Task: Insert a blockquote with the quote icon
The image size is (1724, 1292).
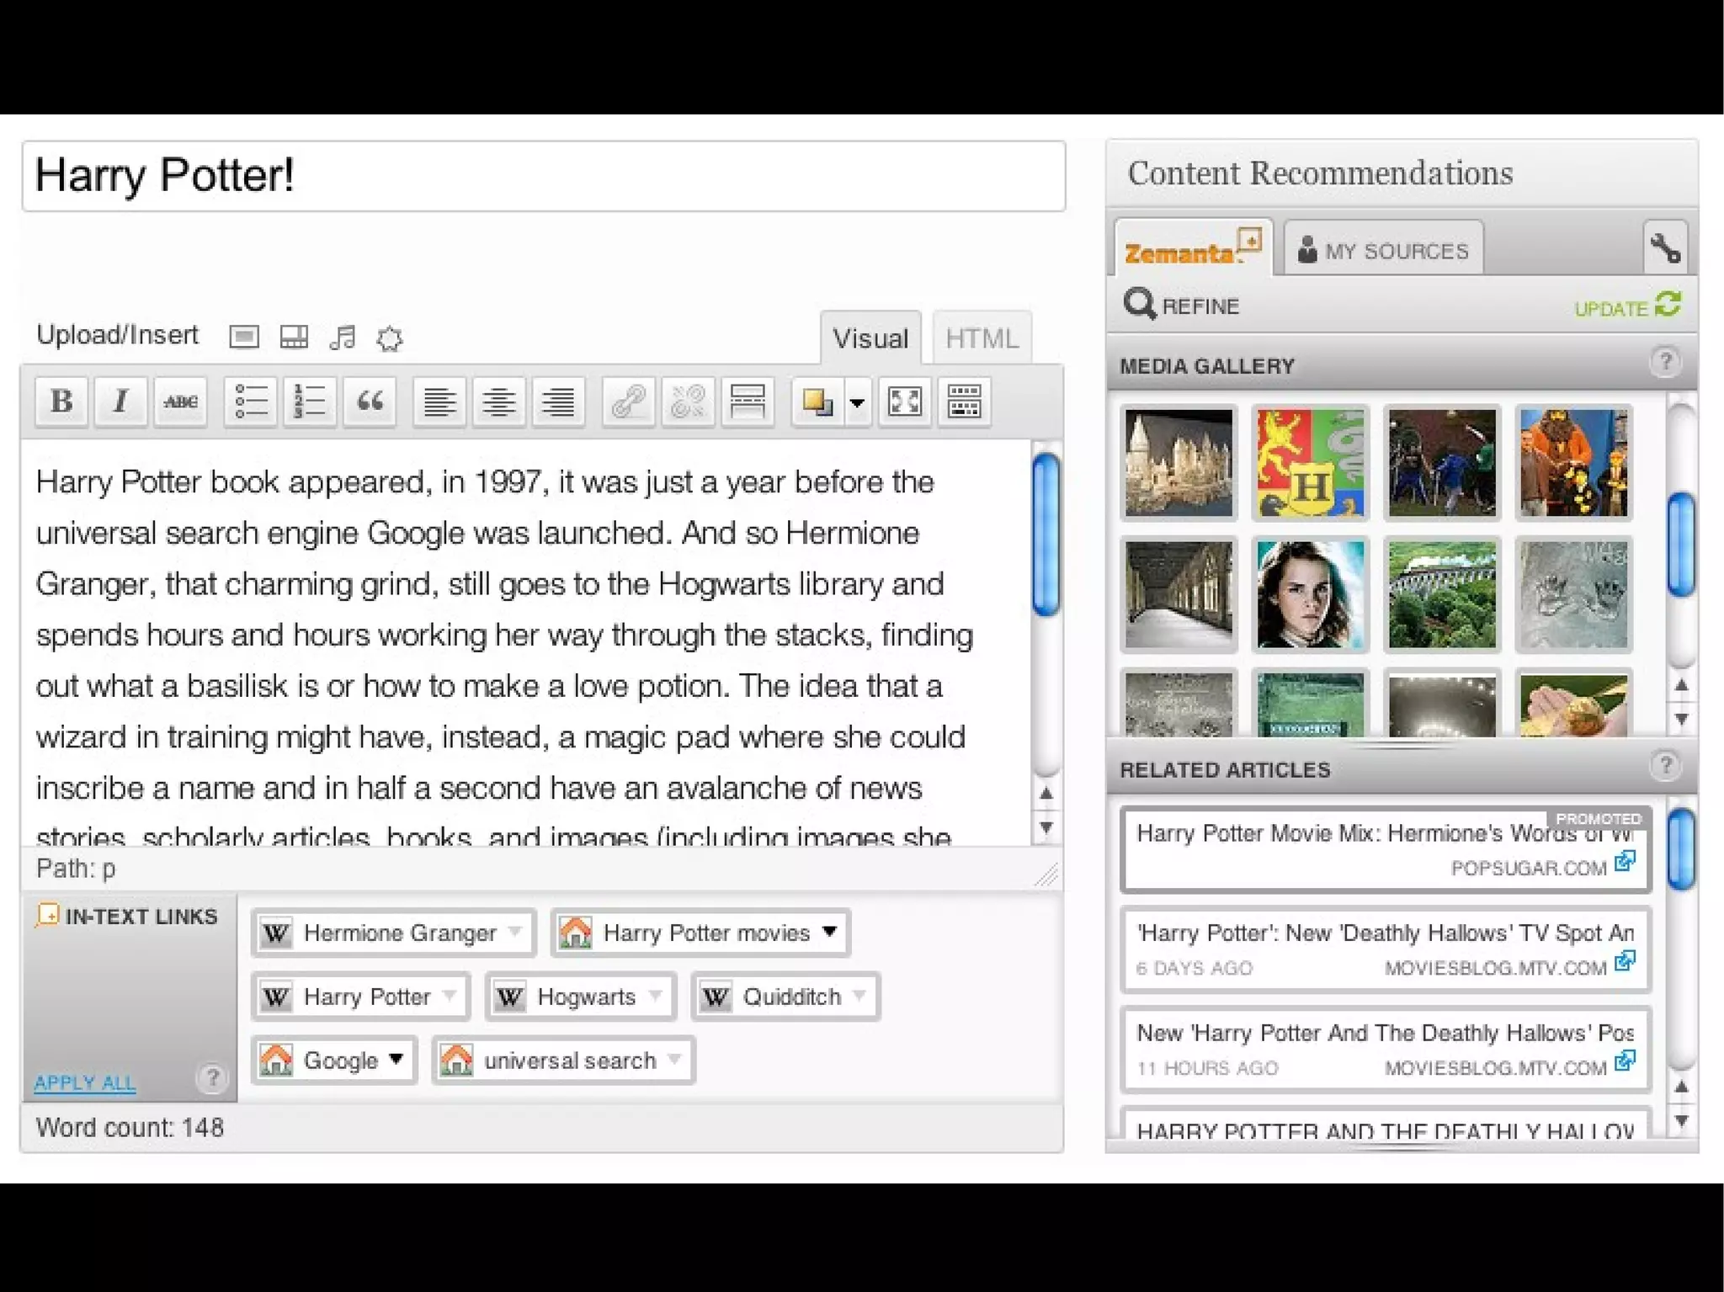Action: [x=370, y=401]
